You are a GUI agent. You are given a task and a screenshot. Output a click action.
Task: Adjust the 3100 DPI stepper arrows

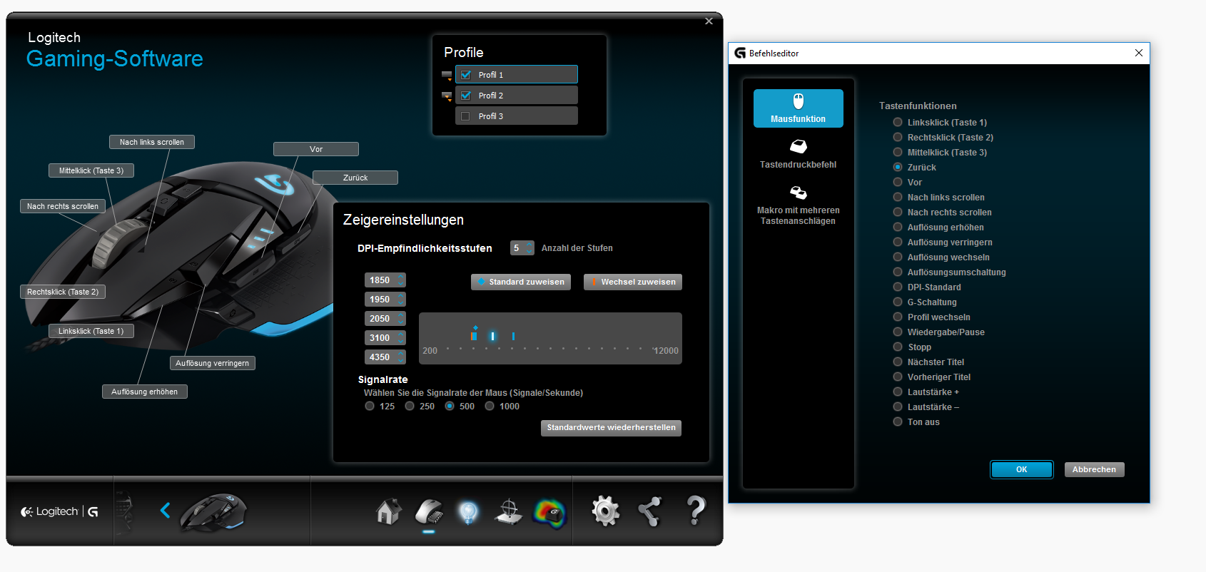(401, 338)
